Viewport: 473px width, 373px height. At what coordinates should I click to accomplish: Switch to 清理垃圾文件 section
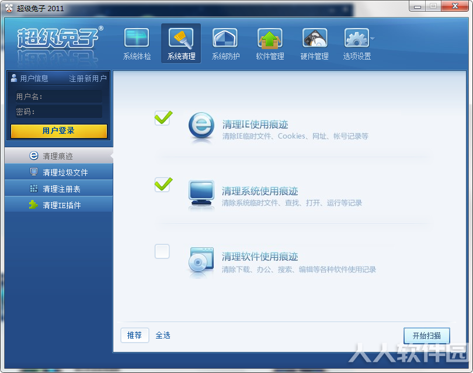[59, 172]
